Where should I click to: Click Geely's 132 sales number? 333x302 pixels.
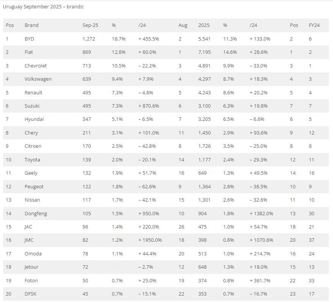87,173
